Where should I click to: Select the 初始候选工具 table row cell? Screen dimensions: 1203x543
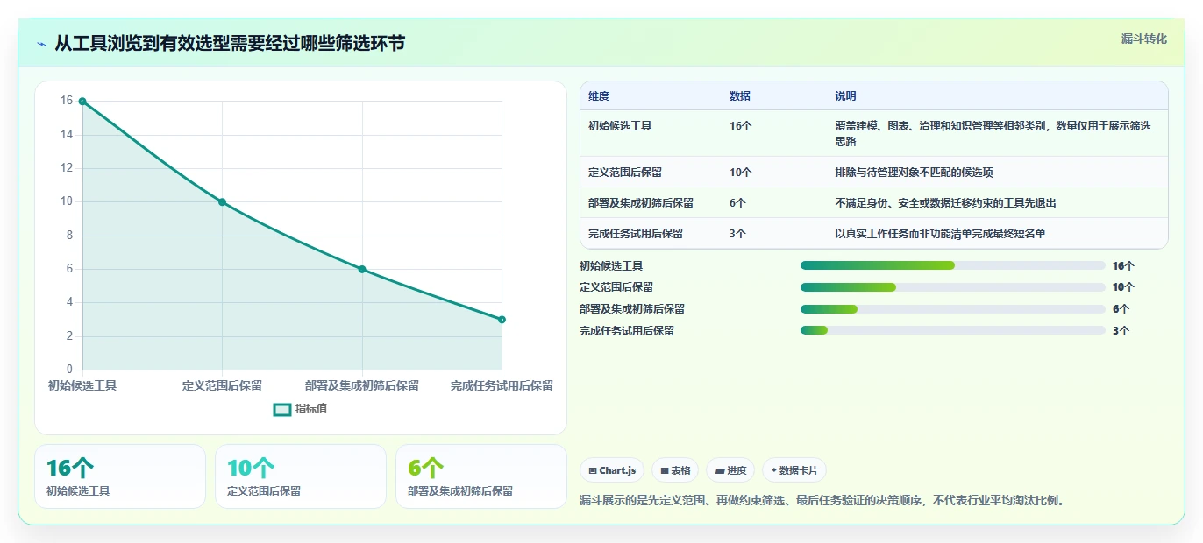coord(620,126)
